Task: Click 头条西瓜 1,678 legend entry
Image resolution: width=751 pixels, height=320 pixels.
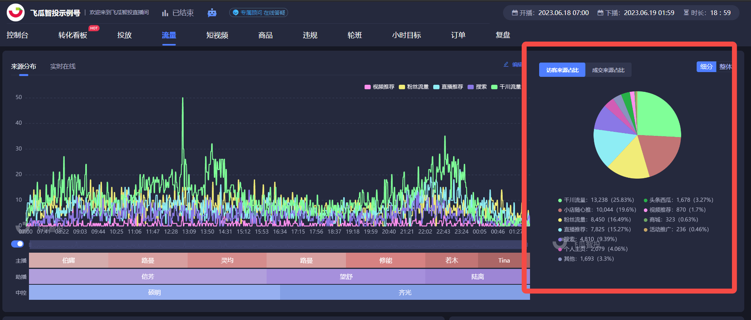Action: pyautogui.click(x=678, y=200)
